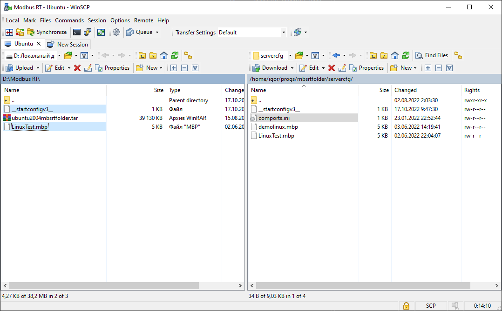Toggle the remote directory tree panel
The height and width of the screenshot is (311, 502).
pyautogui.click(x=458, y=55)
